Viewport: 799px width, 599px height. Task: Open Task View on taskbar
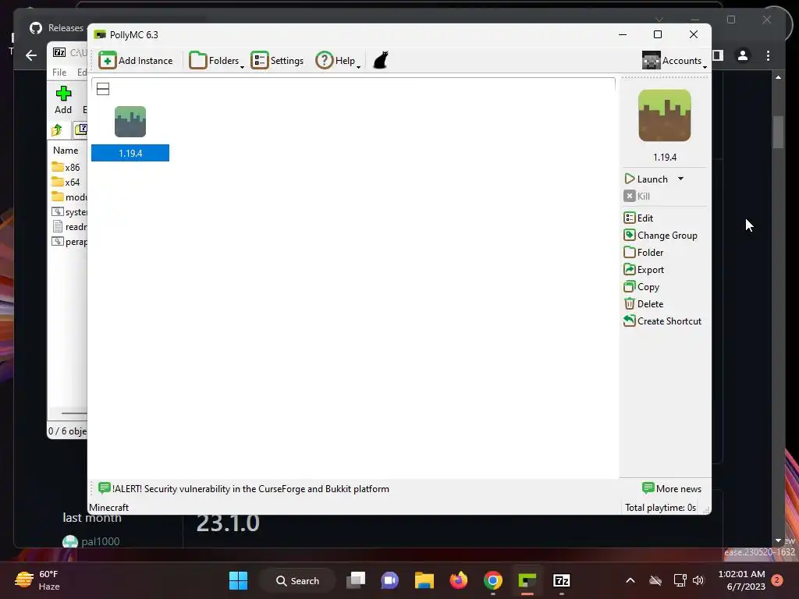tap(356, 580)
